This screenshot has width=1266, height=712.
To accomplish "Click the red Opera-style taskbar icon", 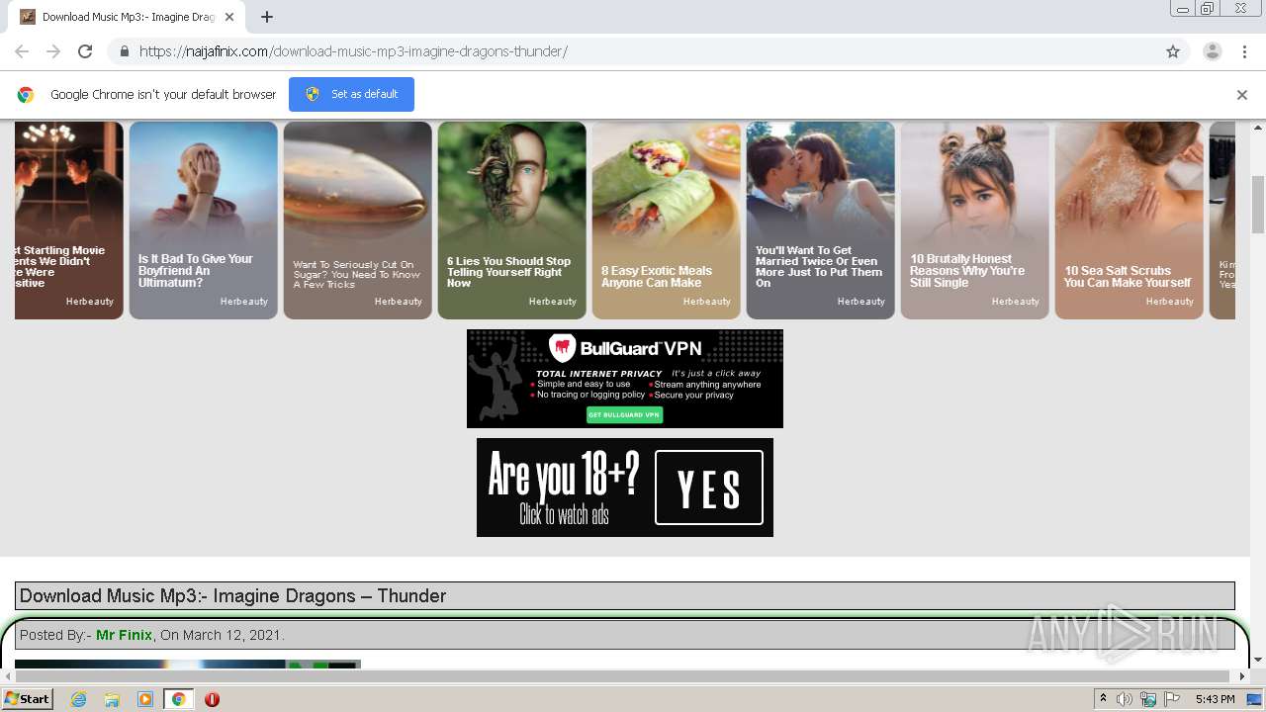I will [x=212, y=699].
